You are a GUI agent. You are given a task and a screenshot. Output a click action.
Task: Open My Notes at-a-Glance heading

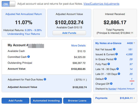point(108,43)
